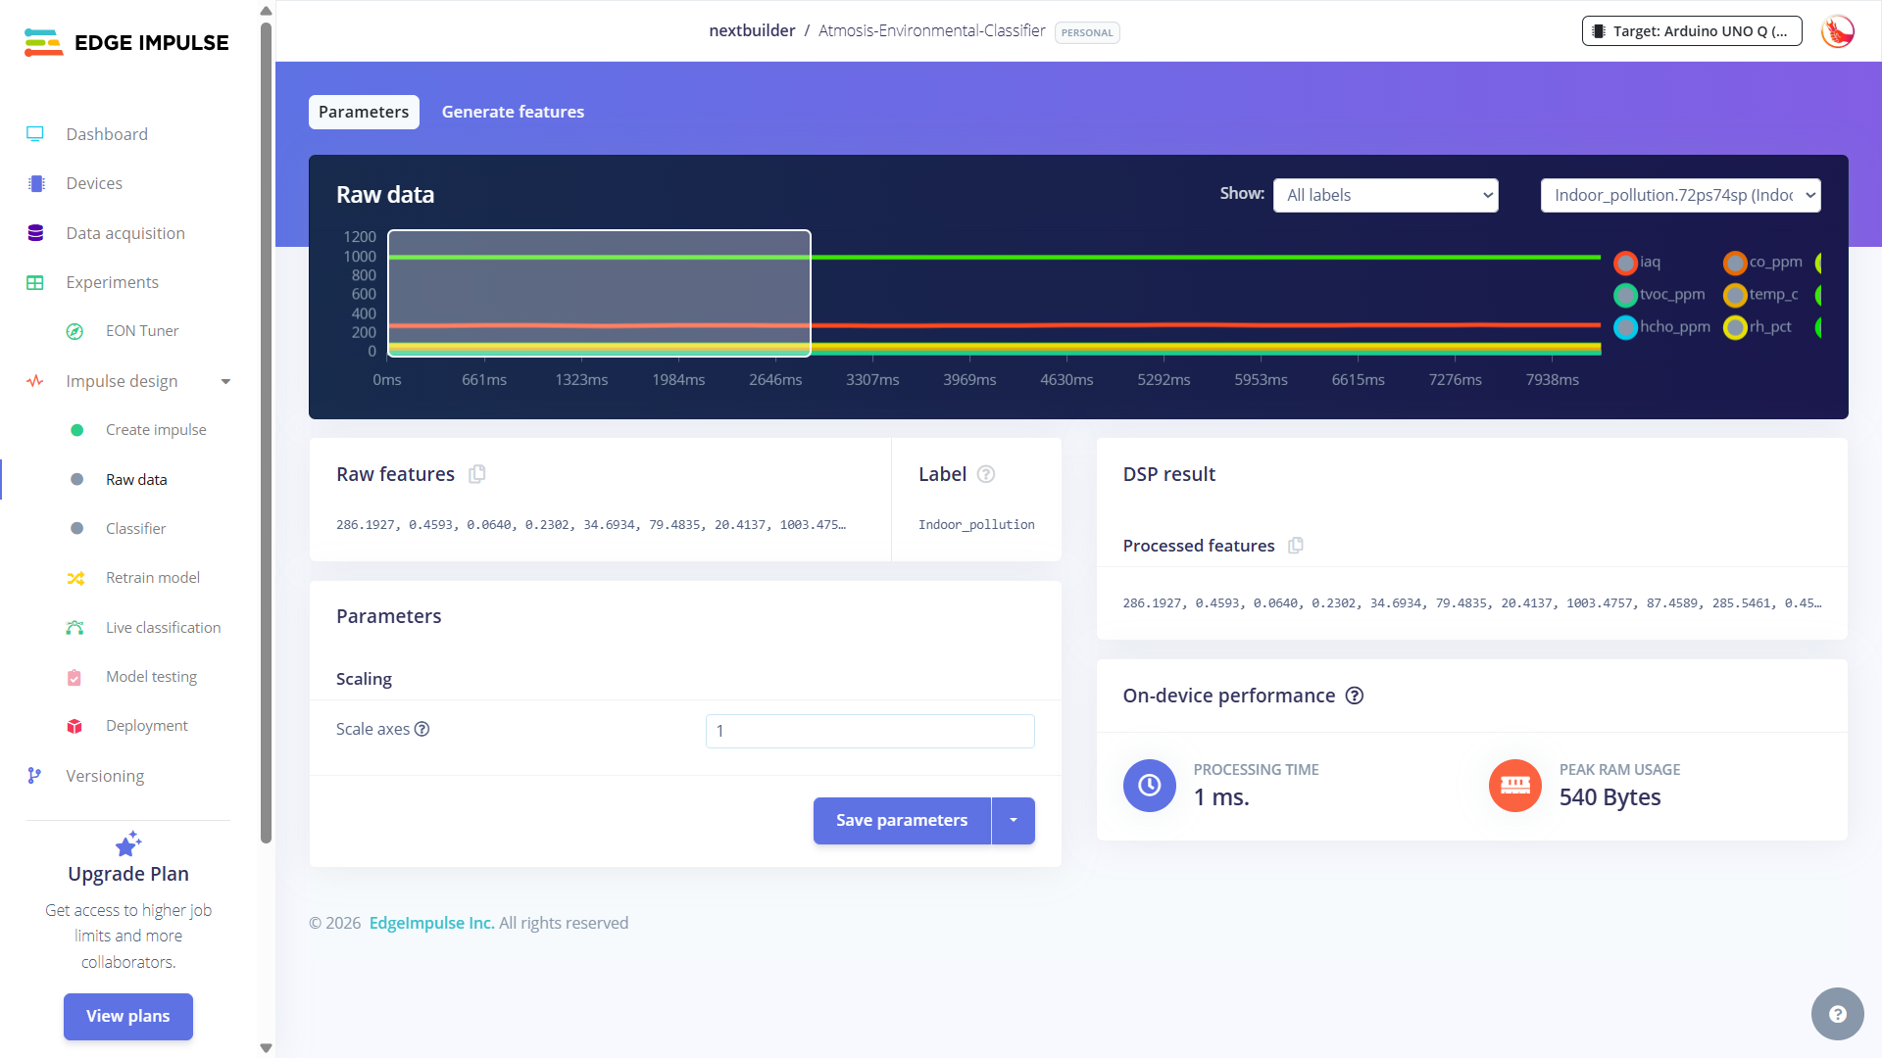The width and height of the screenshot is (1882, 1058).
Task: Open the Save parameters dropdown arrow
Action: pyautogui.click(x=1014, y=821)
